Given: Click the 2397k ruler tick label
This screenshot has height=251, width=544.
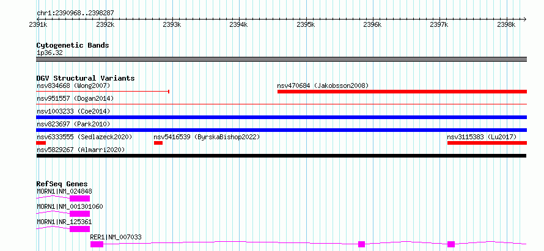Looking at the screenshot, I should coord(439,24).
